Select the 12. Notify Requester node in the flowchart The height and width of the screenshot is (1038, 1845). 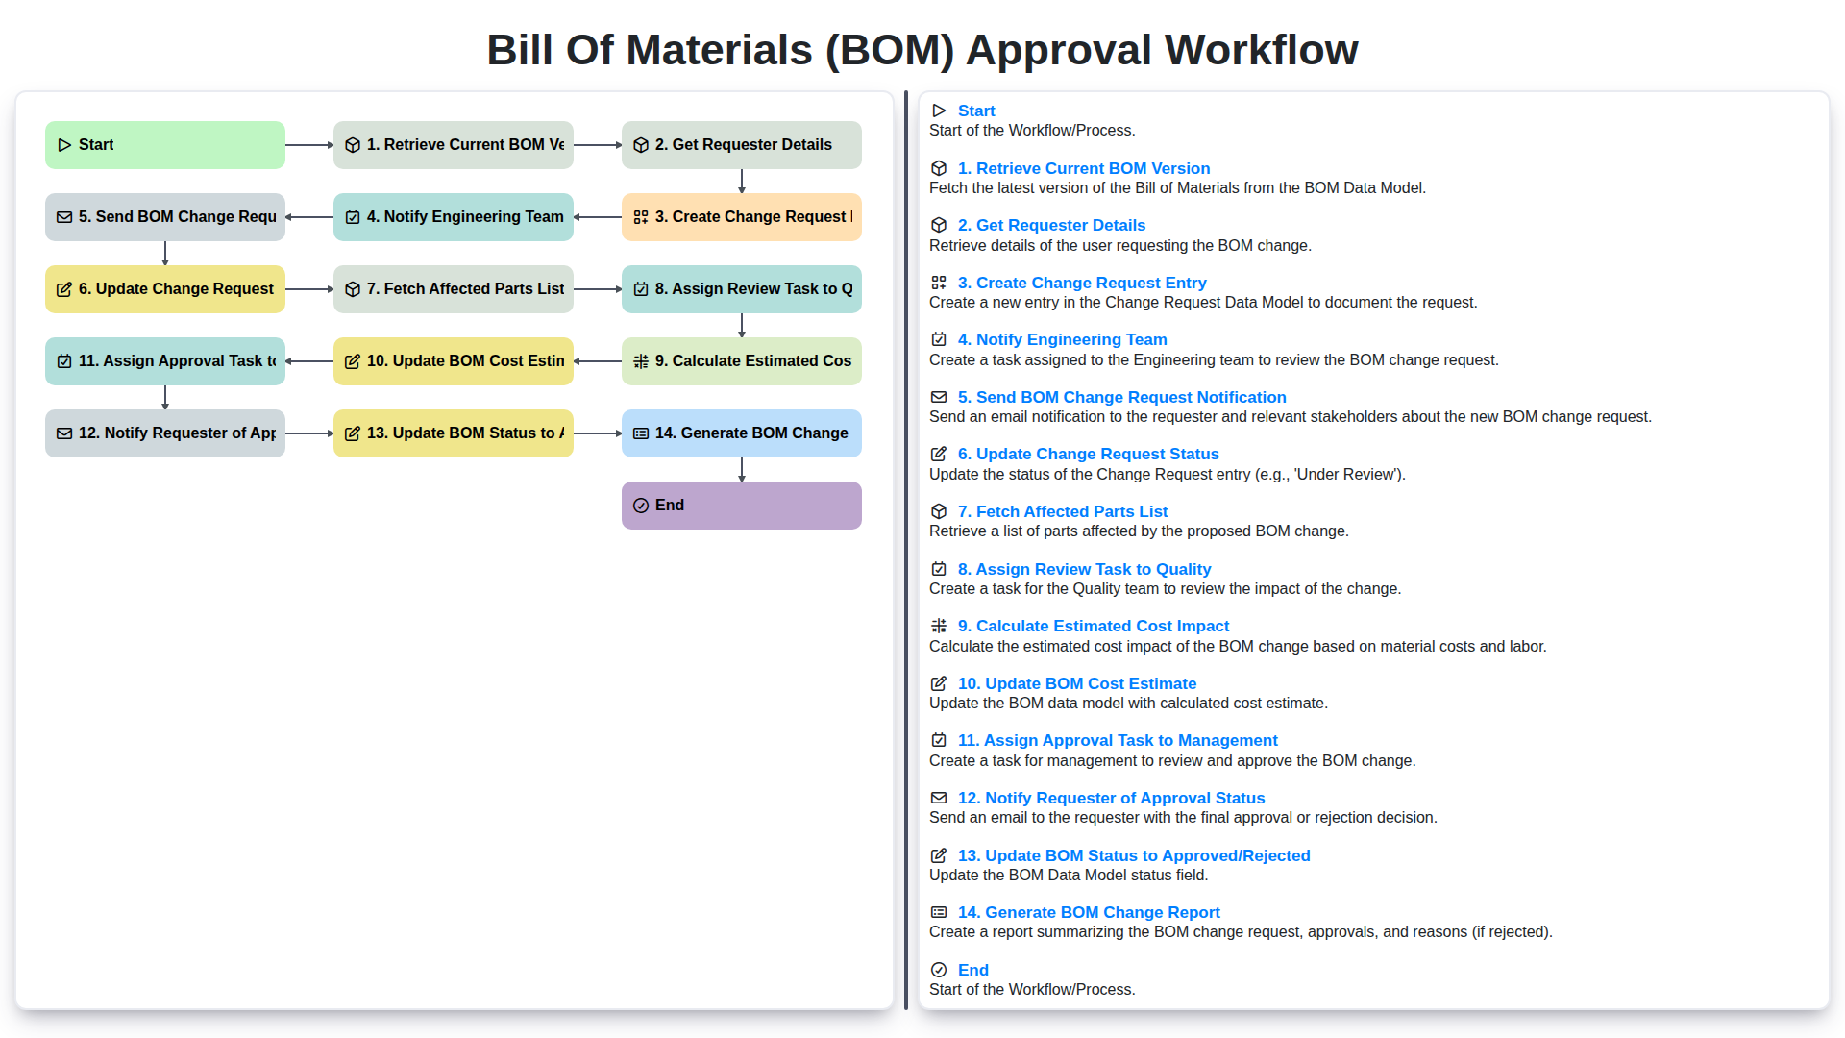[164, 432]
